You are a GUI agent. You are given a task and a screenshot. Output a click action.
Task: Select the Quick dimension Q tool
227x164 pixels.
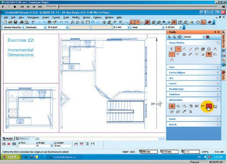(x=191, y=112)
